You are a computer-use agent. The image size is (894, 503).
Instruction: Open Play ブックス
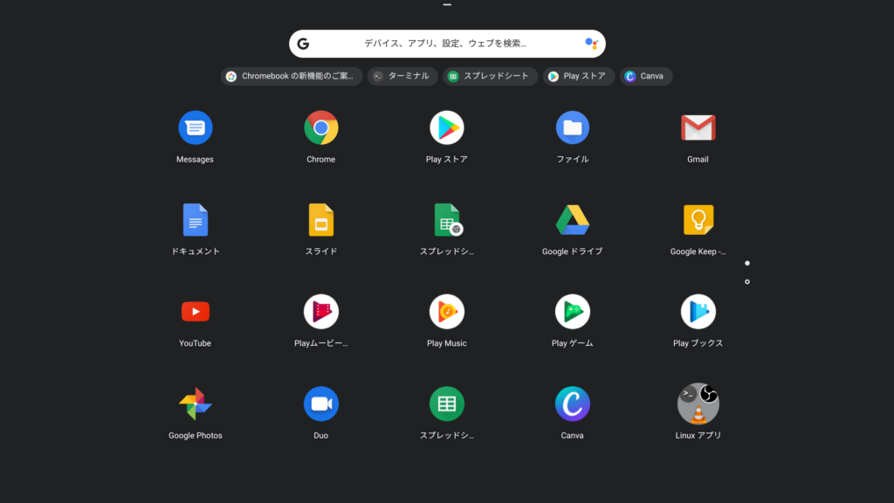coord(698,312)
